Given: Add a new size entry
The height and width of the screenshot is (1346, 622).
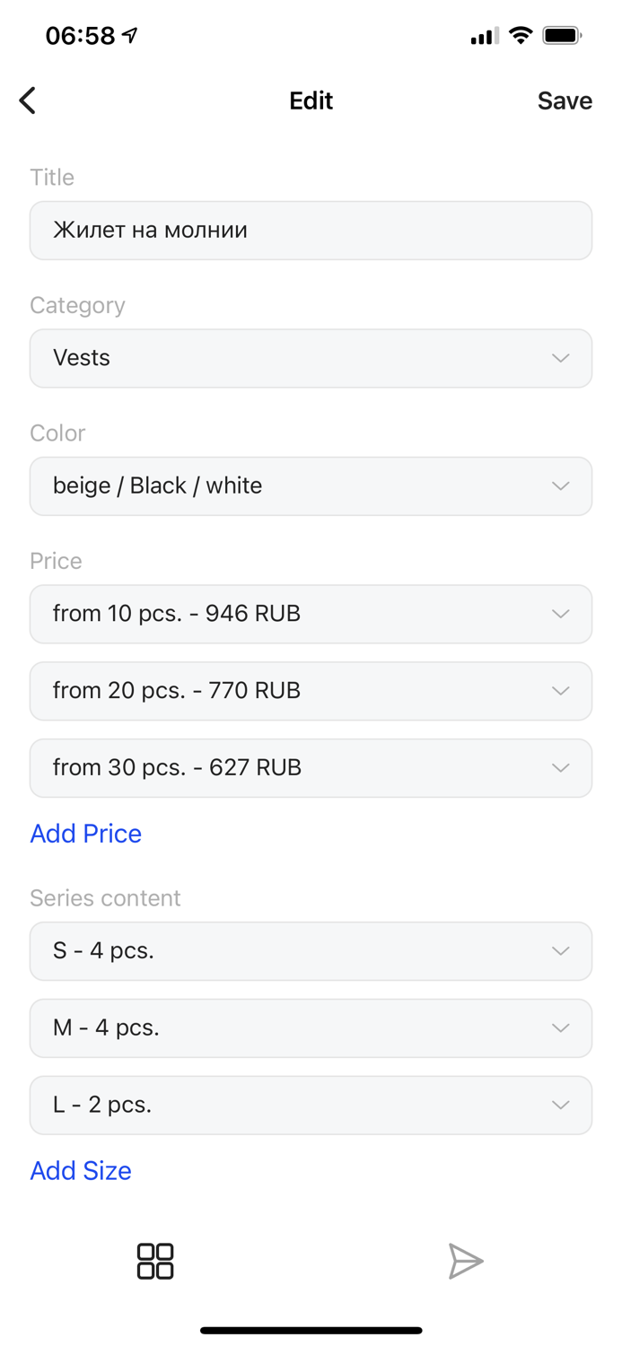Looking at the screenshot, I should tap(81, 1170).
